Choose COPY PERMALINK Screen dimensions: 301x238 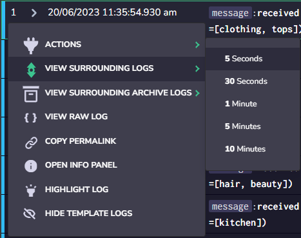pos(106,141)
